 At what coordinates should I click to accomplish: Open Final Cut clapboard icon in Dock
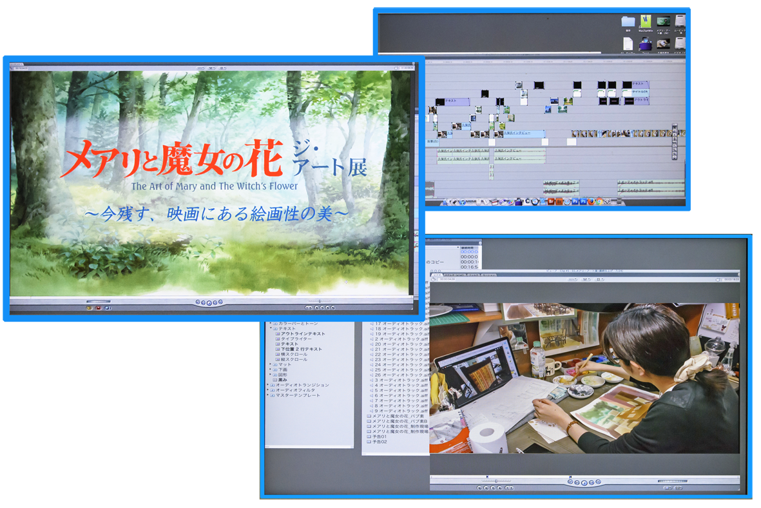[x=494, y=202]
